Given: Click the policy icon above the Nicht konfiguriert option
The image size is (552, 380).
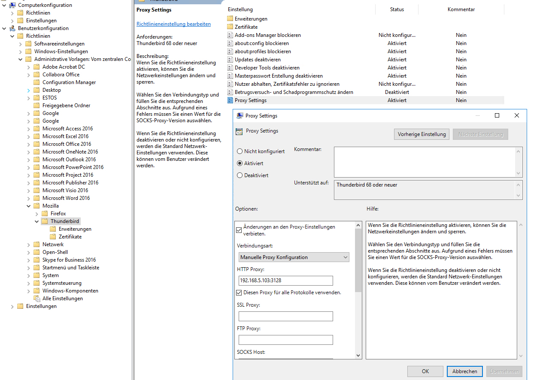Looking at the screenshot, I should point(239,131).
